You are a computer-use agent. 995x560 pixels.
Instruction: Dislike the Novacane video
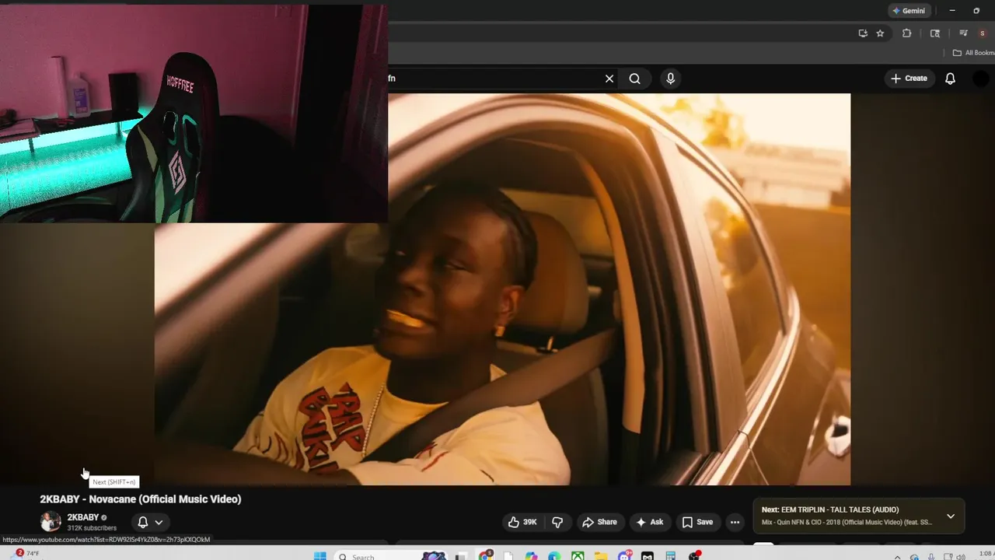557,523
